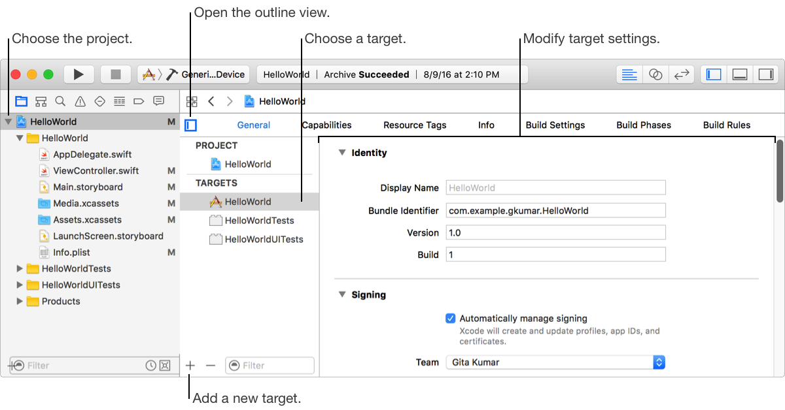The height and width of the screenshot is (410, 785).
Task: Show the Project navigator
Action: coord(22,101)
